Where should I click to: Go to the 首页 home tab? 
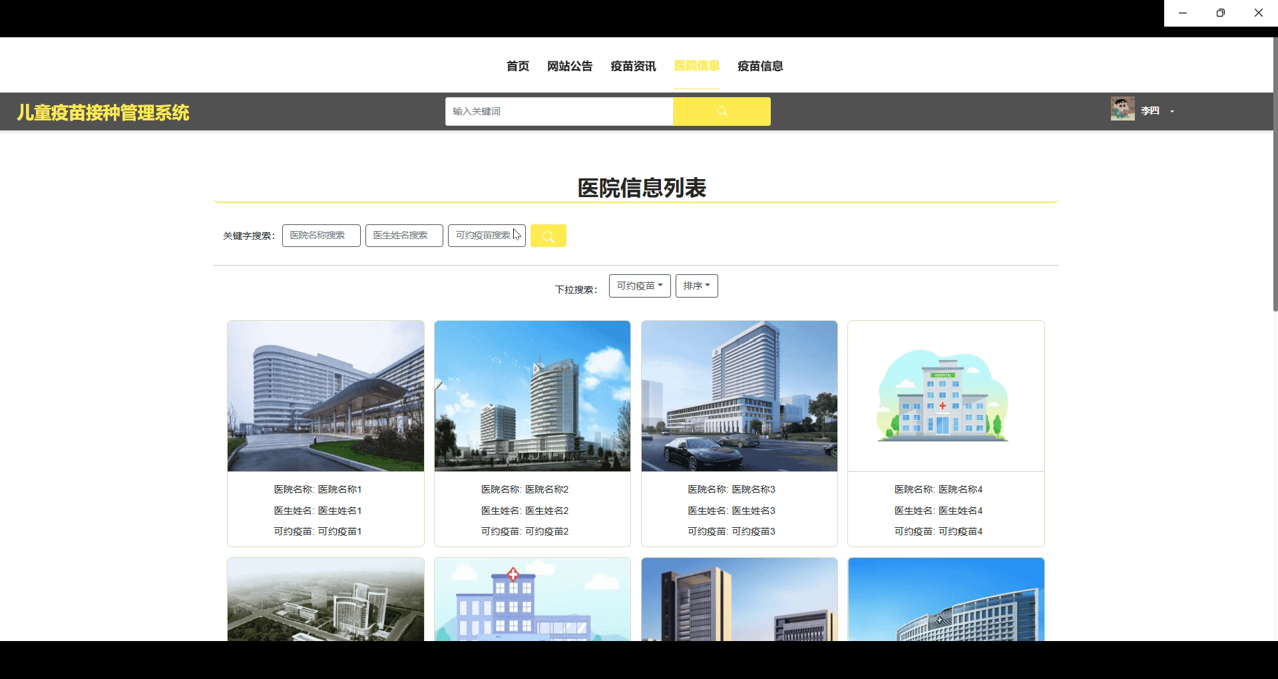[x=518, y=66]
